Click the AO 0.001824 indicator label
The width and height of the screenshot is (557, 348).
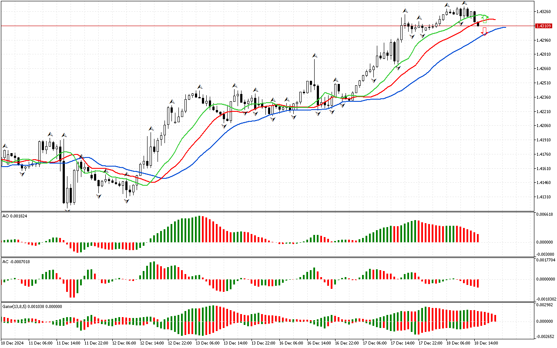pyautogui.click(x=15, y=216)
